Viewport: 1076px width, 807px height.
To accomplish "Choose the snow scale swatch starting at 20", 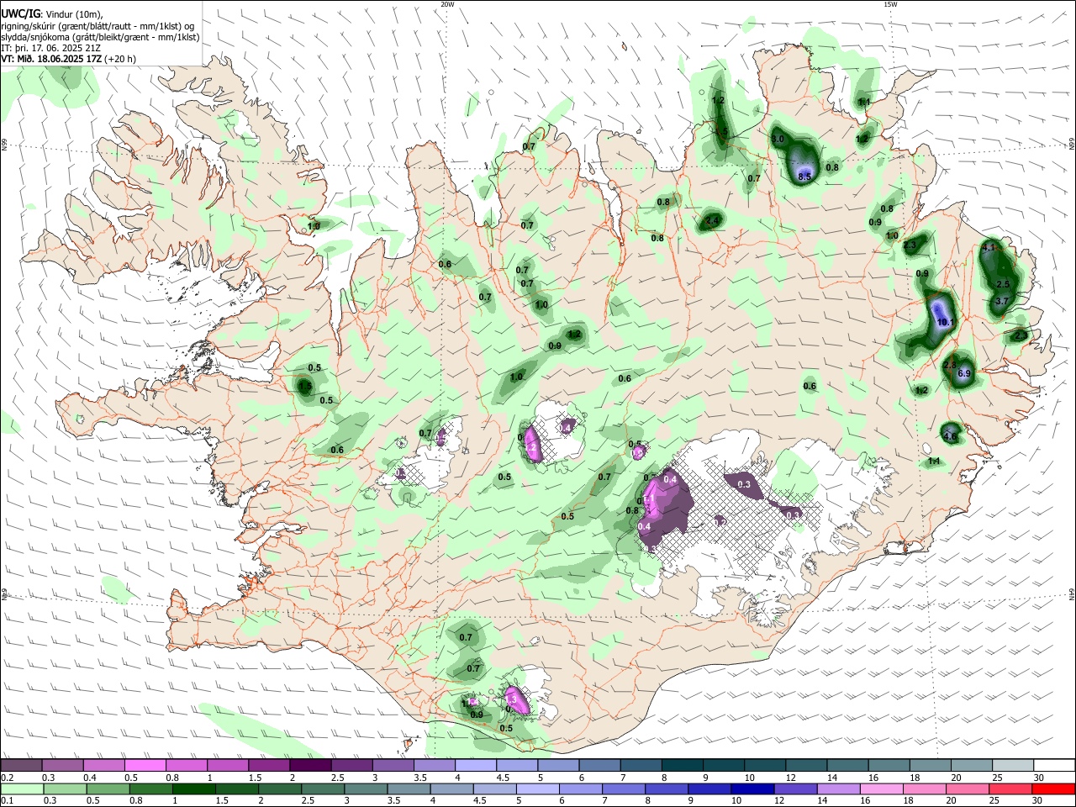I will tap(972, 766).
